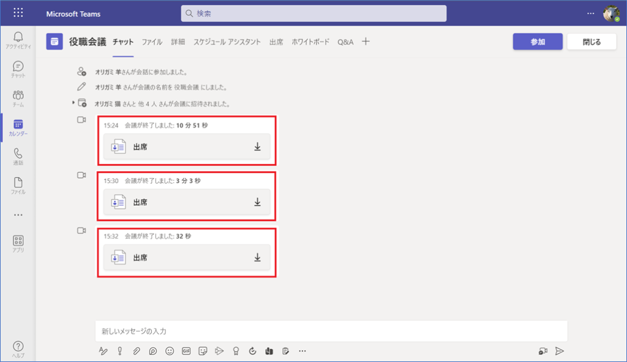Click the 検索 search box at top
This screenshot has height=362, width=627.
click(313, 13)
